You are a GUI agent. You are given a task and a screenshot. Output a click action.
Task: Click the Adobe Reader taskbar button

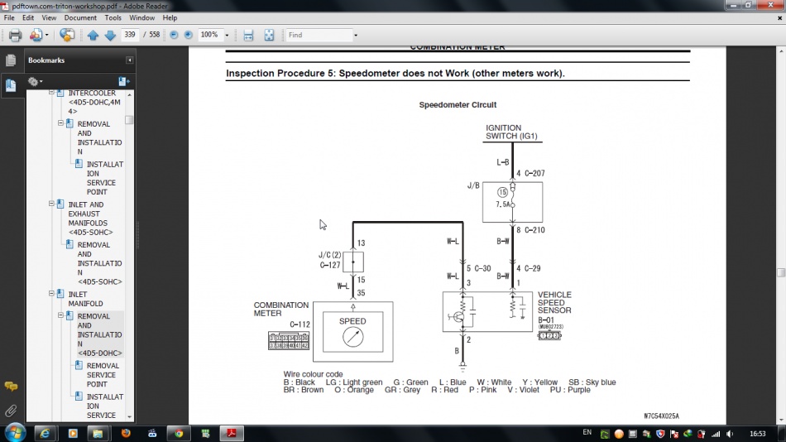click(x=231, y=434)
